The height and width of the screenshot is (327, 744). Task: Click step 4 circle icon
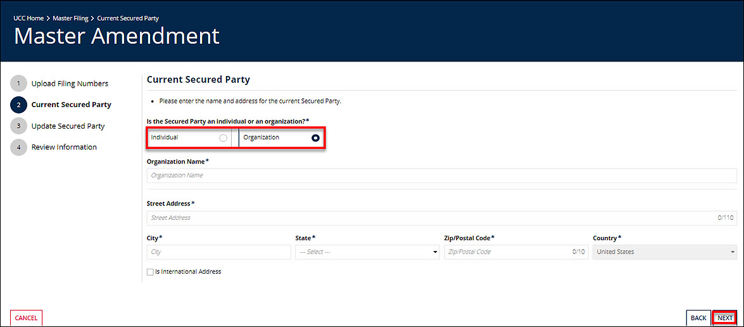pyautogui.click(x=19, y=147)
